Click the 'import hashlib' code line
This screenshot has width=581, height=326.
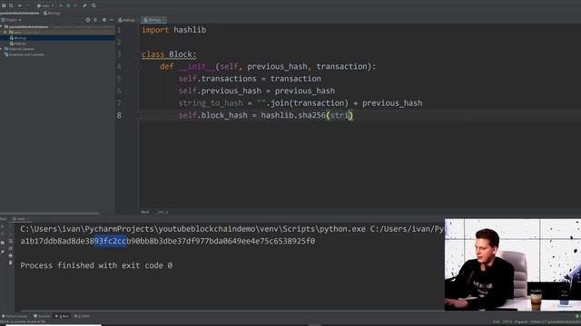tap(173, 30)
